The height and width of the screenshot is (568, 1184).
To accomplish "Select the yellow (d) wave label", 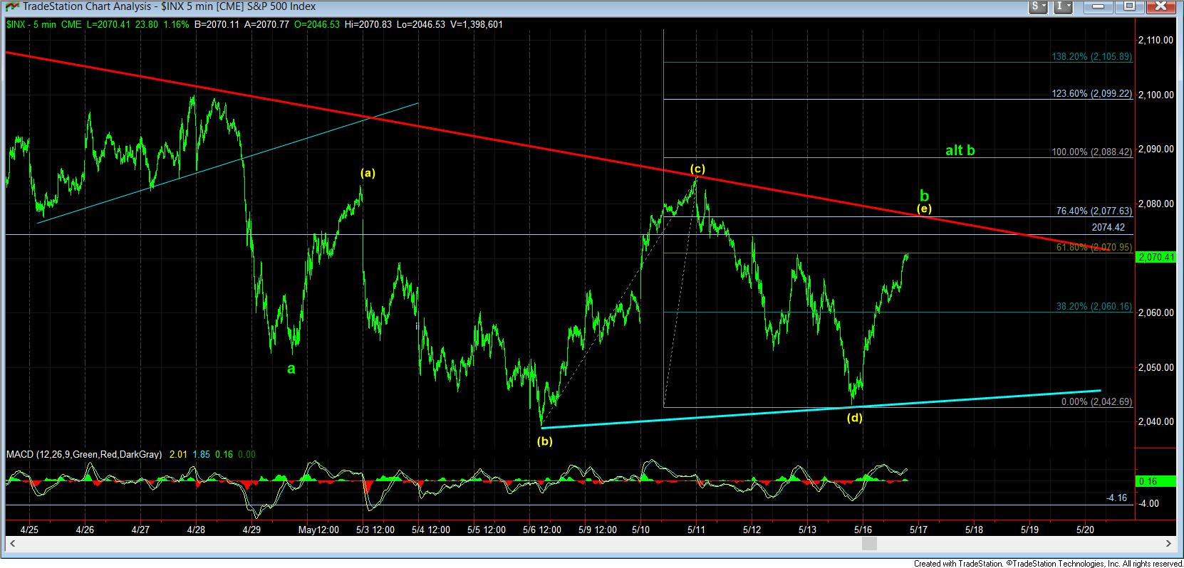I will point(854,418).
